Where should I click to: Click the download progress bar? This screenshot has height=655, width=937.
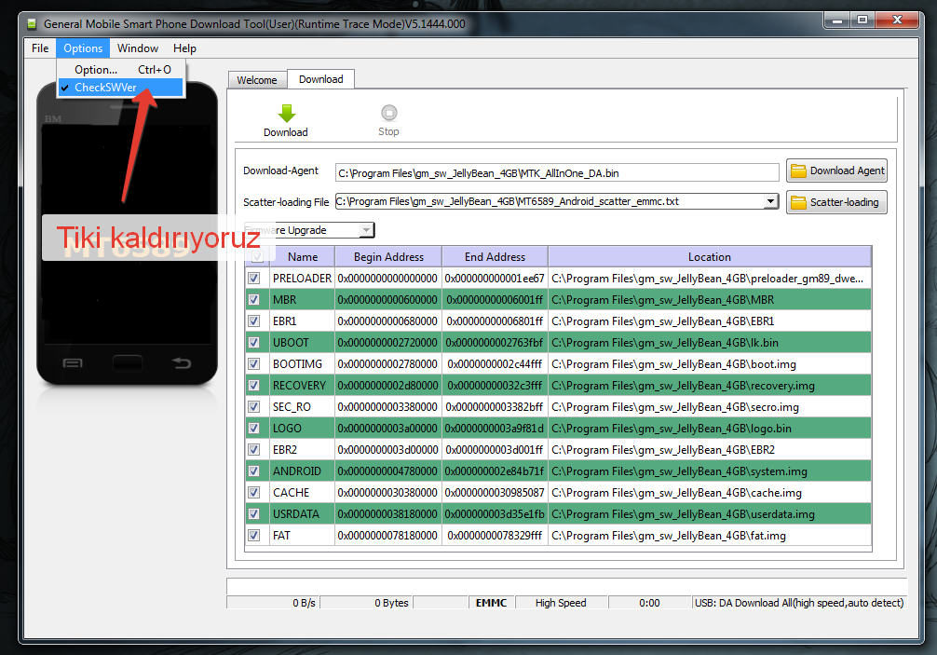pos(566,586)
